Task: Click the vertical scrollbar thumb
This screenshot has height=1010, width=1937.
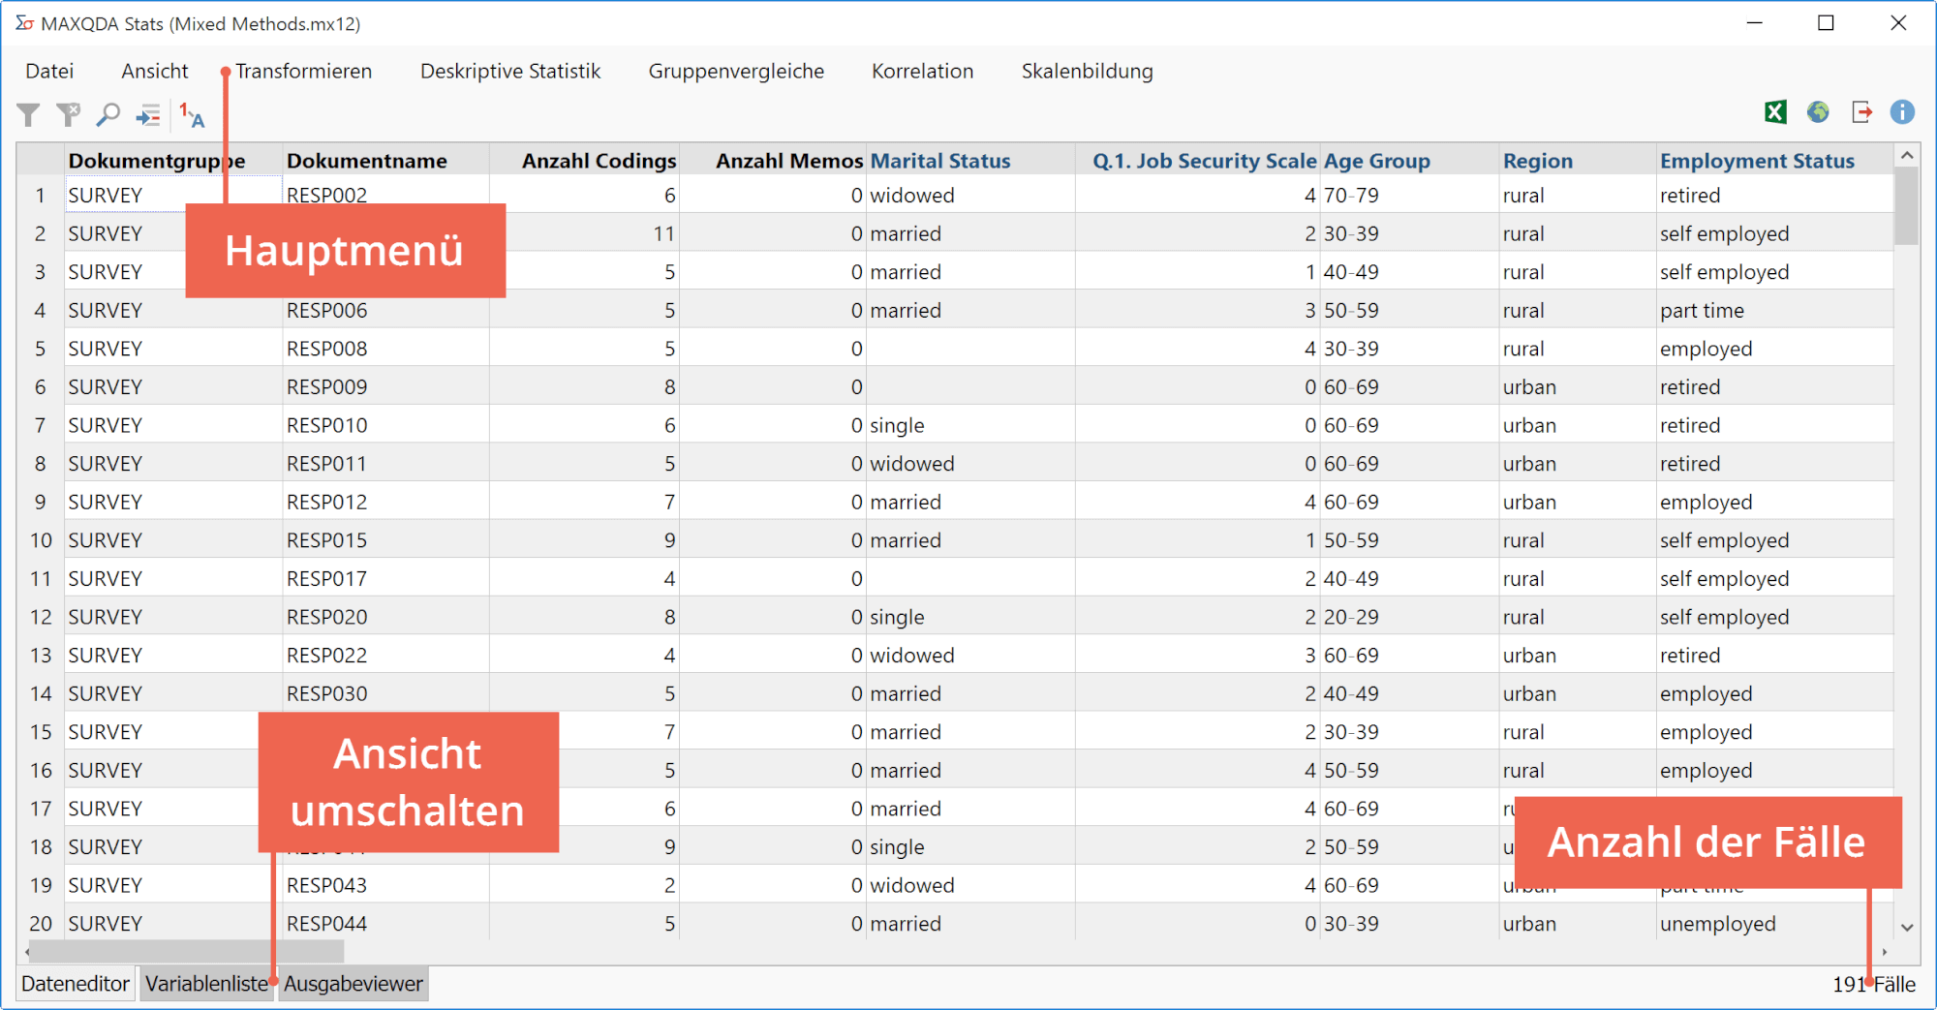Action: click(1907, 206)
